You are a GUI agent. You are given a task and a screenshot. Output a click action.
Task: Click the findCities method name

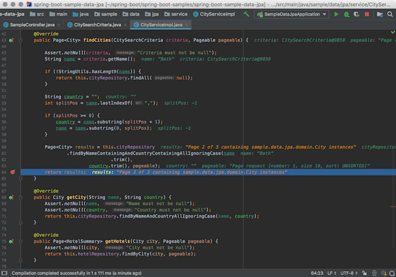pyautogui.click(x=97, y=40)
